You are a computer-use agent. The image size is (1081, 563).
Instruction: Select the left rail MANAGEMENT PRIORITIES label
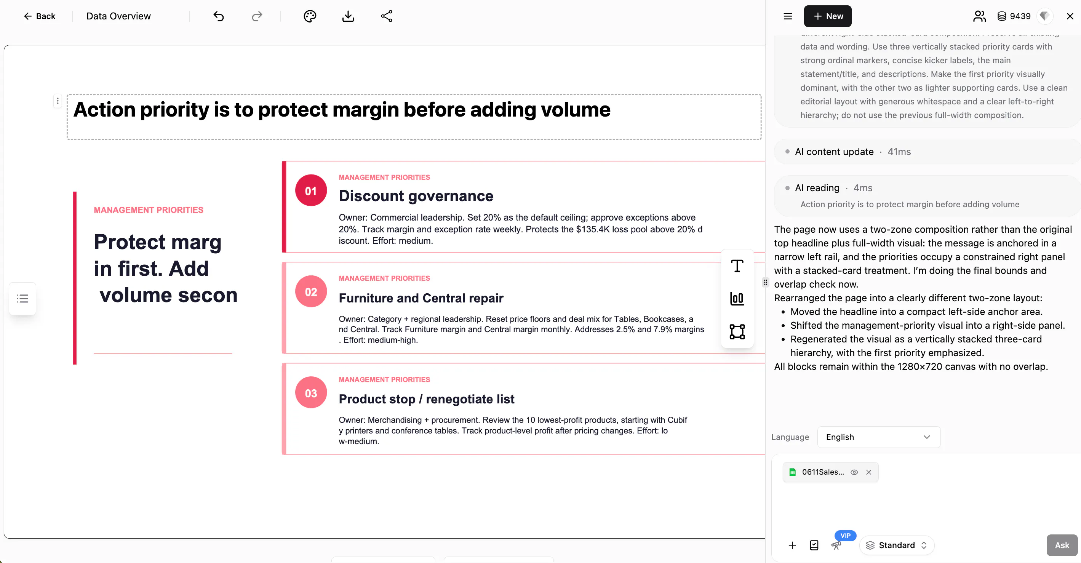148,210
